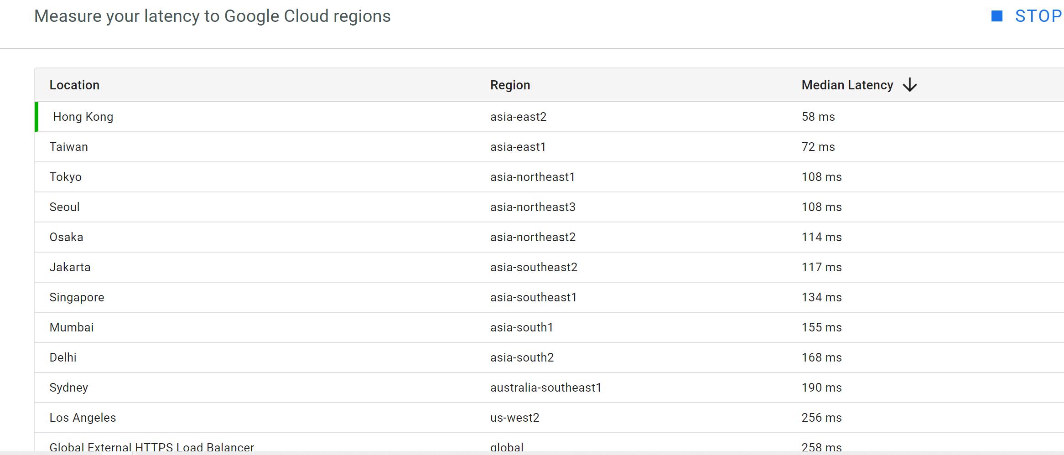Click the arrow beside Median Latency header

click(x=910, y=85)
